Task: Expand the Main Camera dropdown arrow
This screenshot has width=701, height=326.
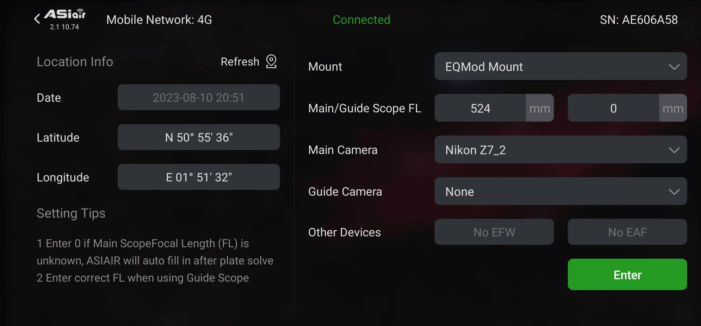Action: pos(674,150)
